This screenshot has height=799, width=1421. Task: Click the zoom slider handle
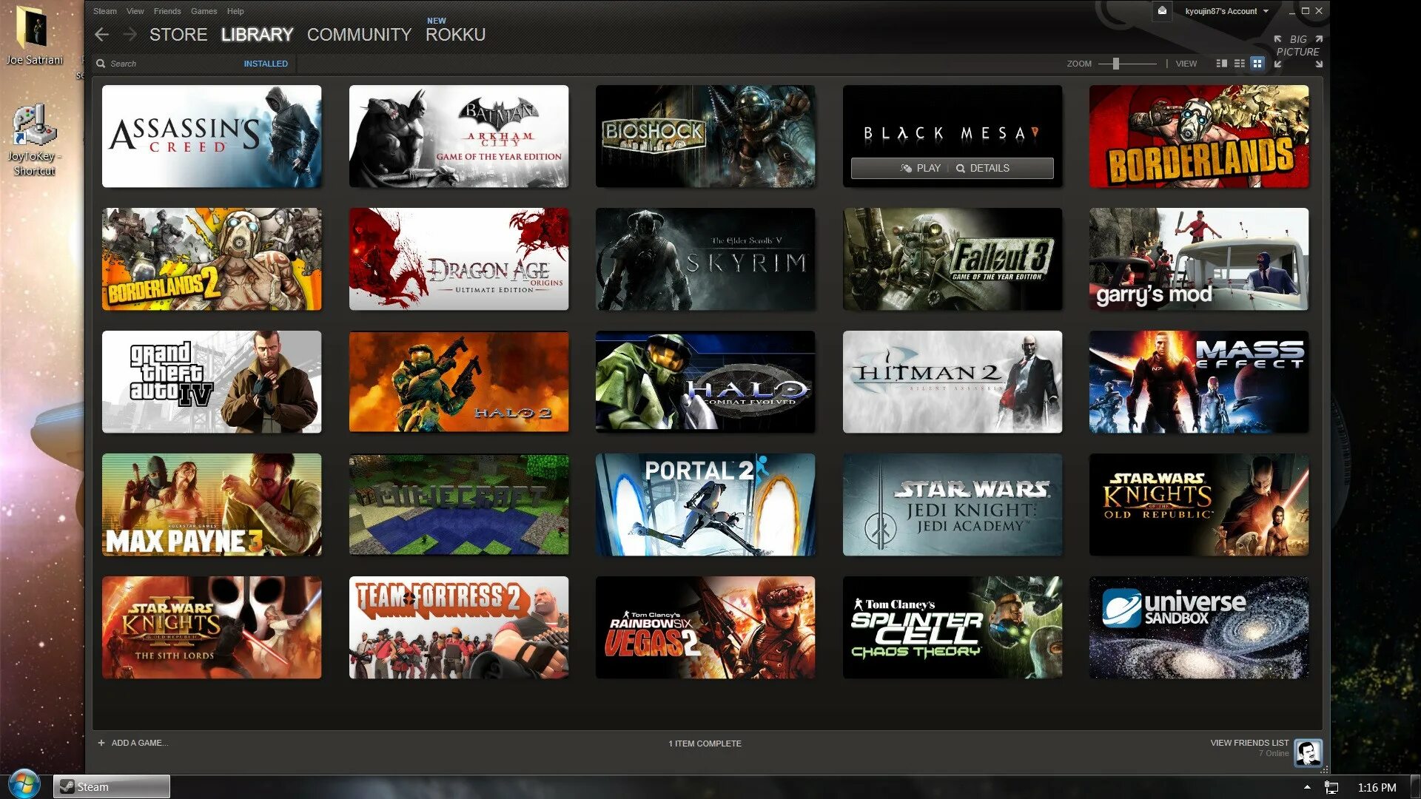[x=1115, y=64]
